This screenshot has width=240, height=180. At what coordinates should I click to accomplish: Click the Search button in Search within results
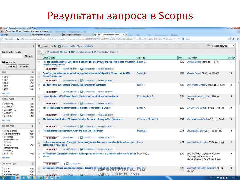point(28,56)
